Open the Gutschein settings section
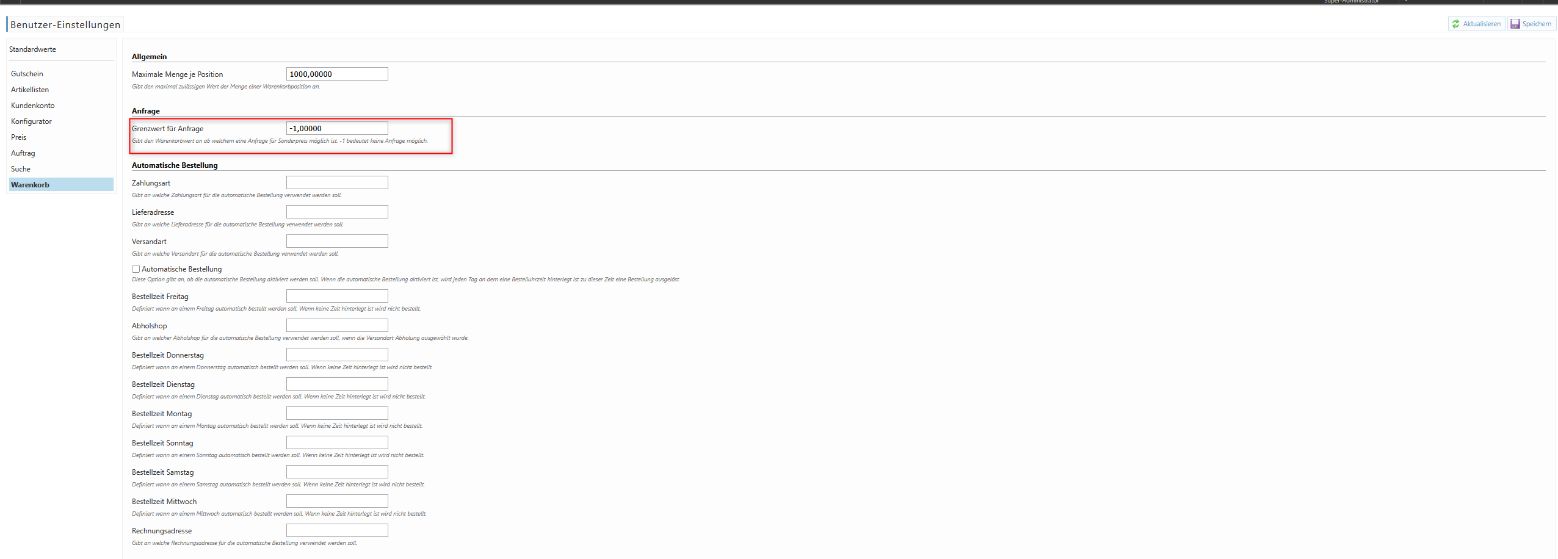 point(27,74)
